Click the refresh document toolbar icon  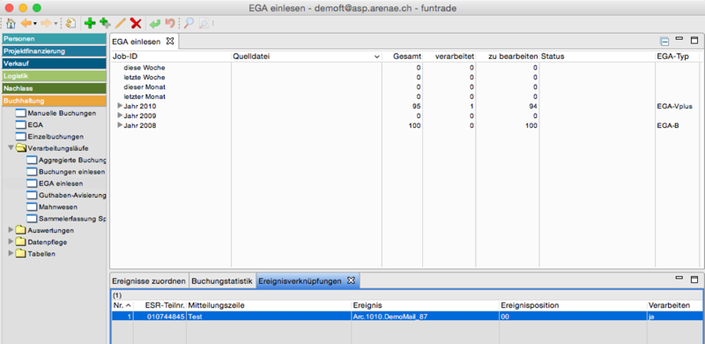pyautogui.click(x=70, y=24)
